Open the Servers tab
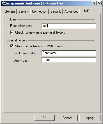The image size is (103, 124). point(24,11)
